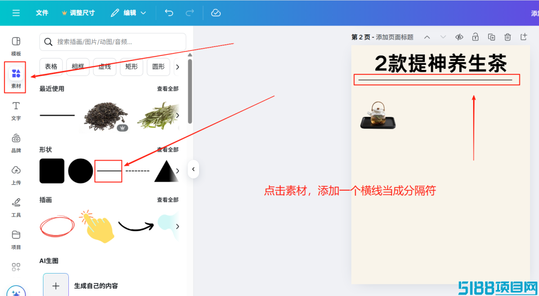Insert the black rounded square shape
The image size is (539, 296).
(x=52, y=171)
